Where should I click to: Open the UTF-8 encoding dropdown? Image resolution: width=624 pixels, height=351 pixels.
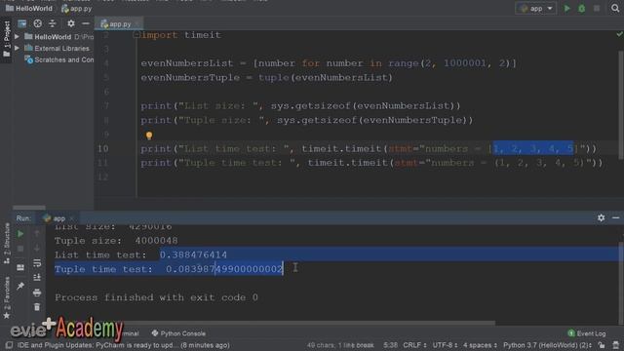pos(445,345)
